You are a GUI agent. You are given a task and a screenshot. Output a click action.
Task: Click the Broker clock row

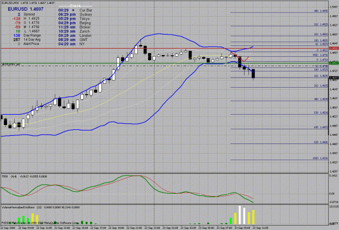(x=75, y=27)
